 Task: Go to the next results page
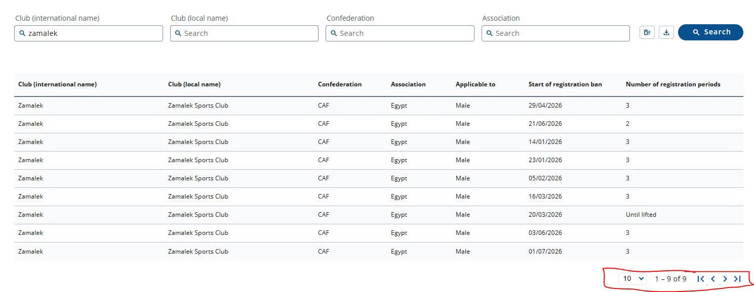click(725, 279)
